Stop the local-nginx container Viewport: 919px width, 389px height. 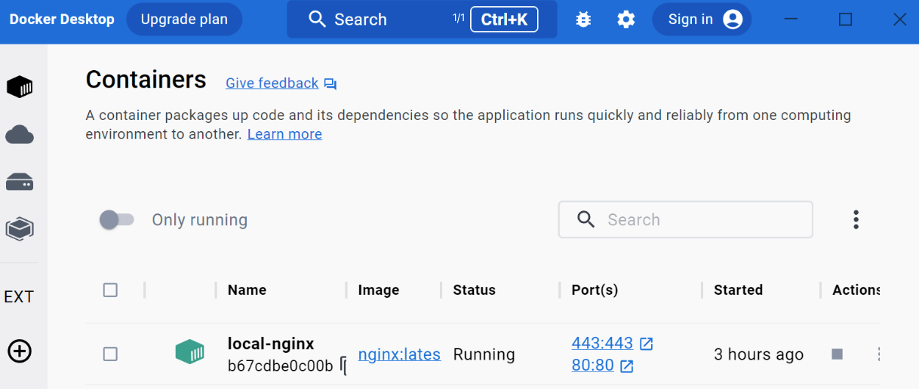pos(837,354)
